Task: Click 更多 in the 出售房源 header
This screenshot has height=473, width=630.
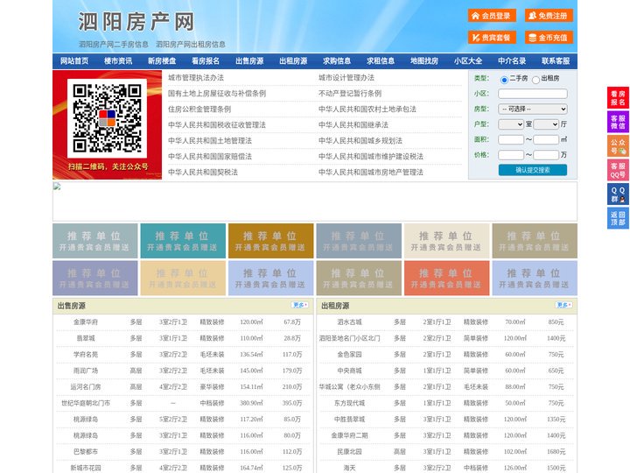Action: (300, 306)
